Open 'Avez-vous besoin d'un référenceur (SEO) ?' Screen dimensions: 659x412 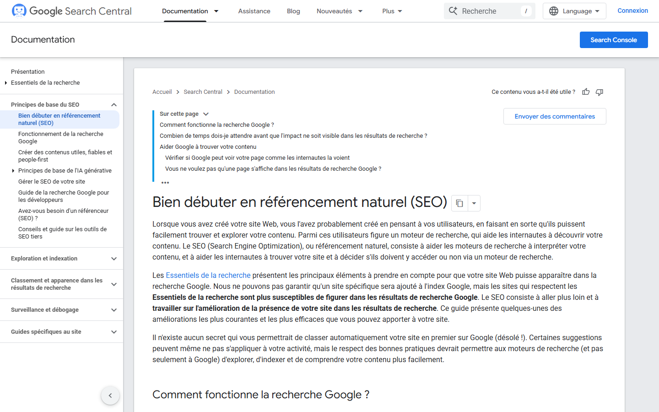tap(63, 215)
